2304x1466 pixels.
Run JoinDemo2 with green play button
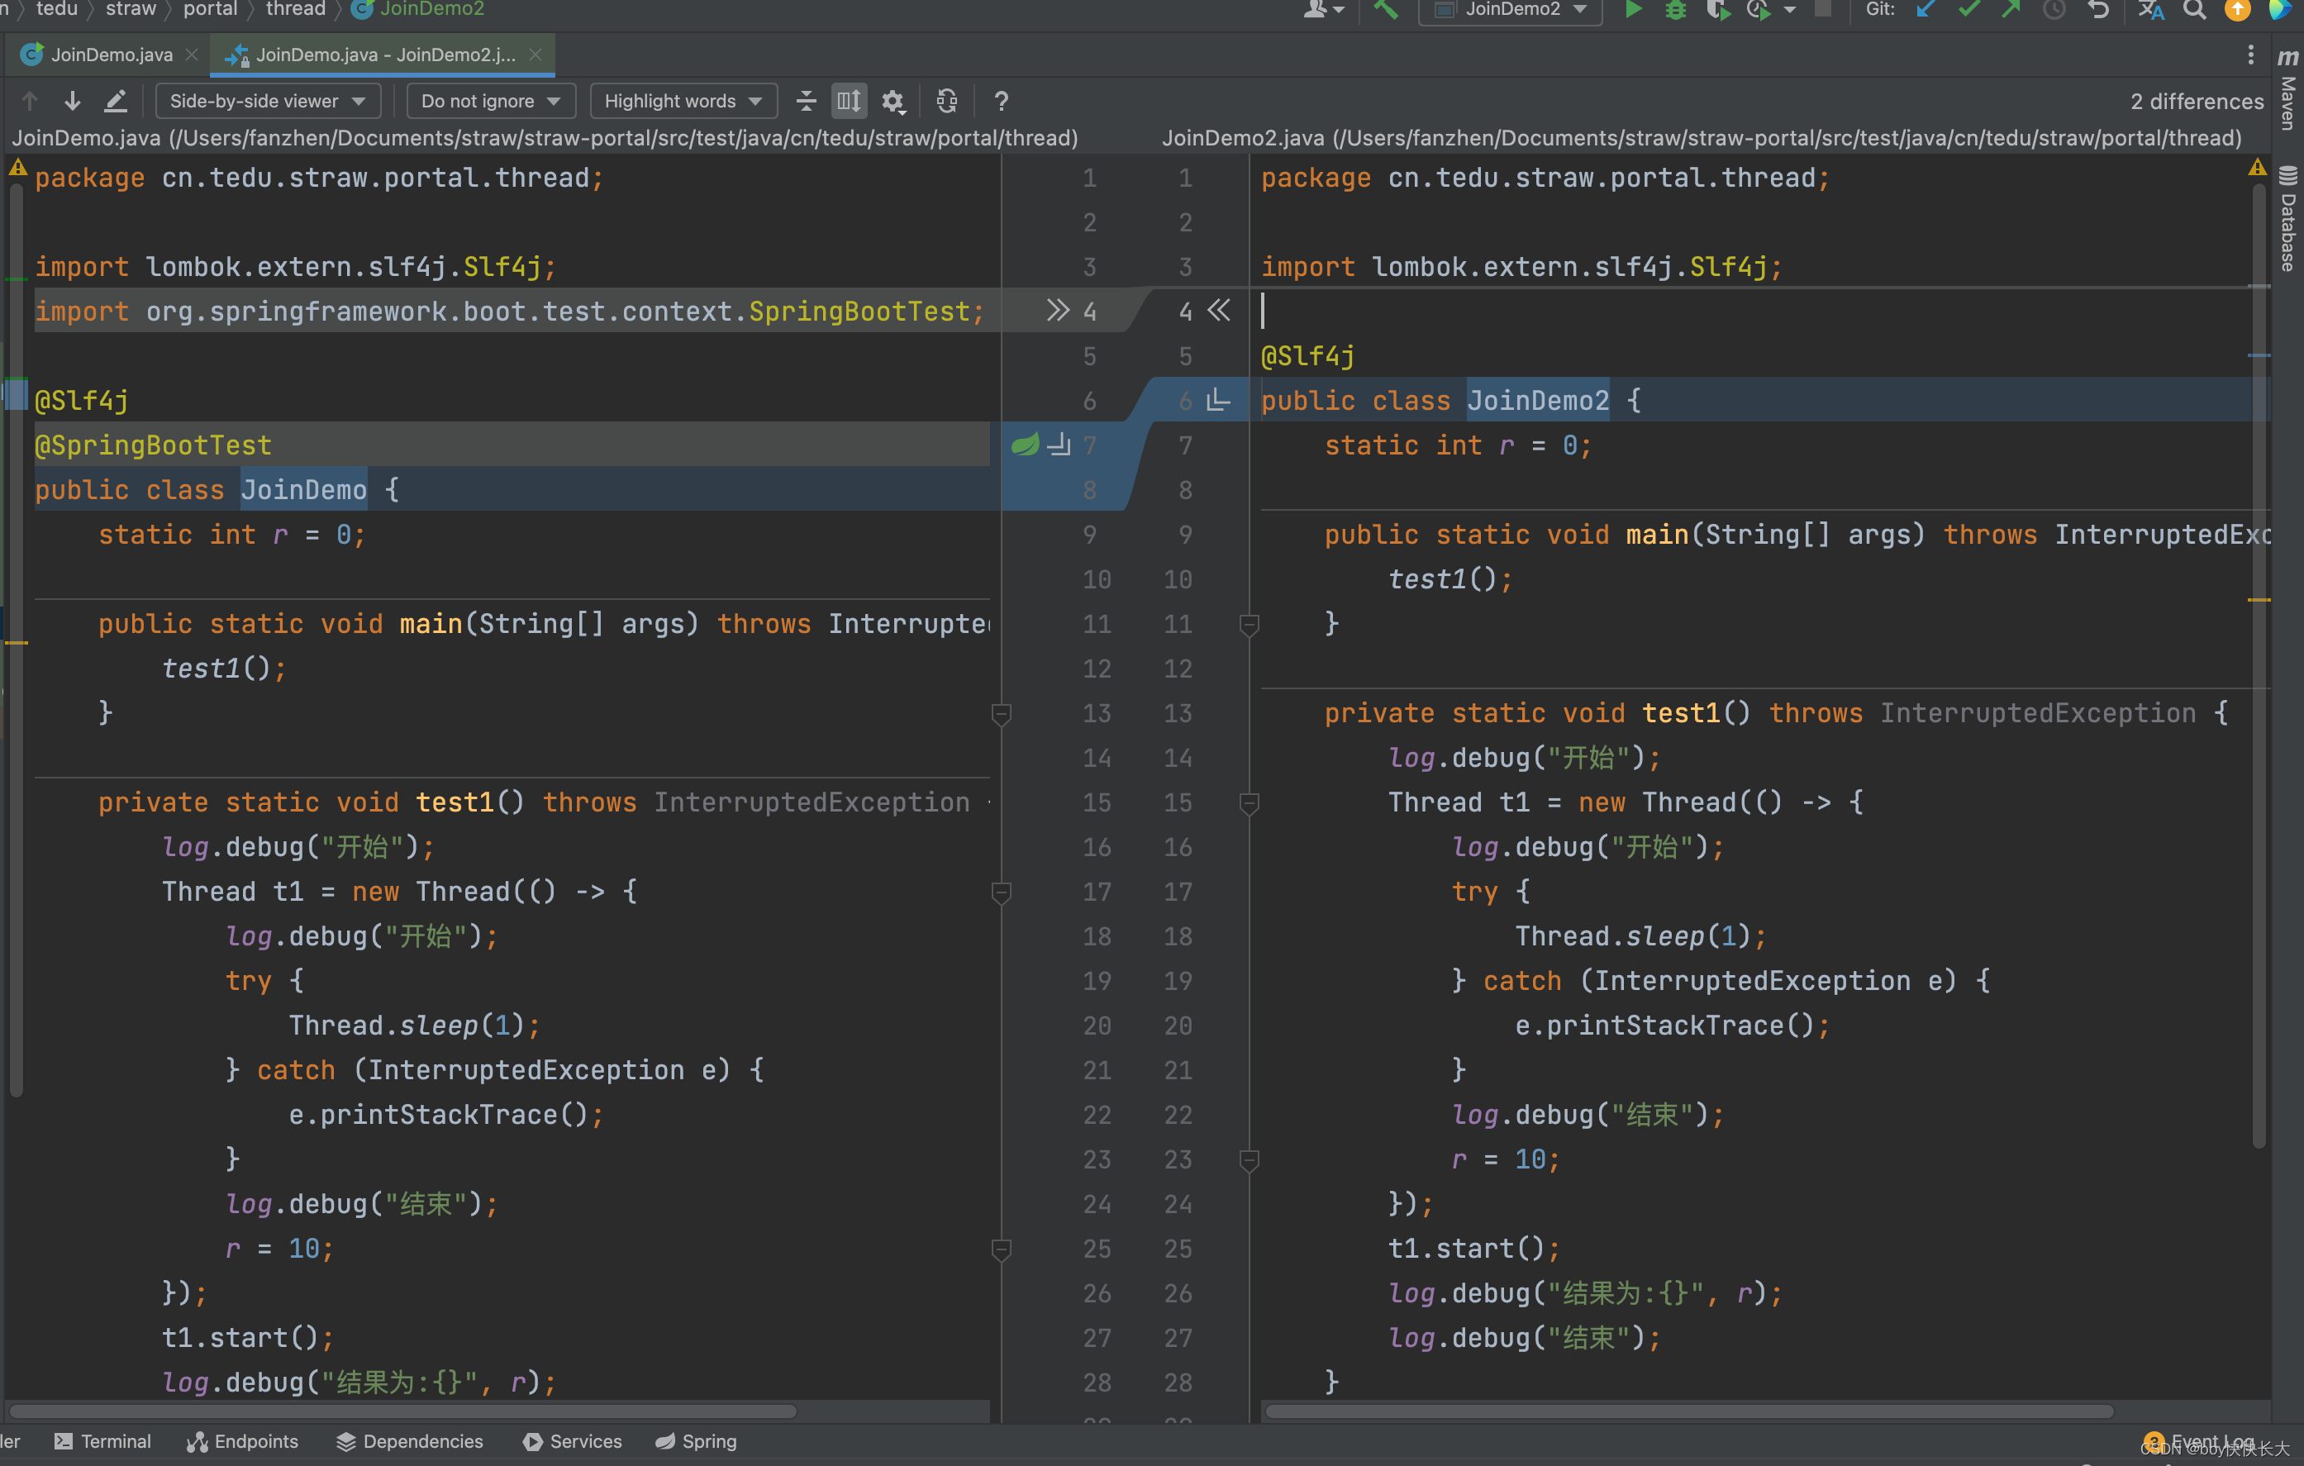1633,11
